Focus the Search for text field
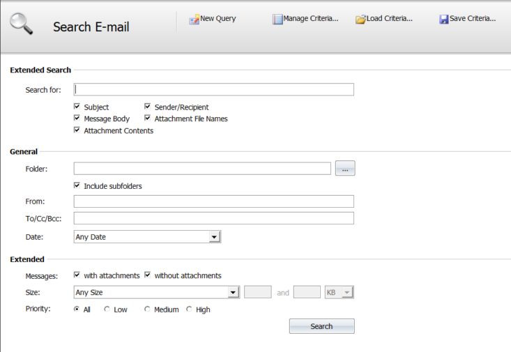 (214, 89)
